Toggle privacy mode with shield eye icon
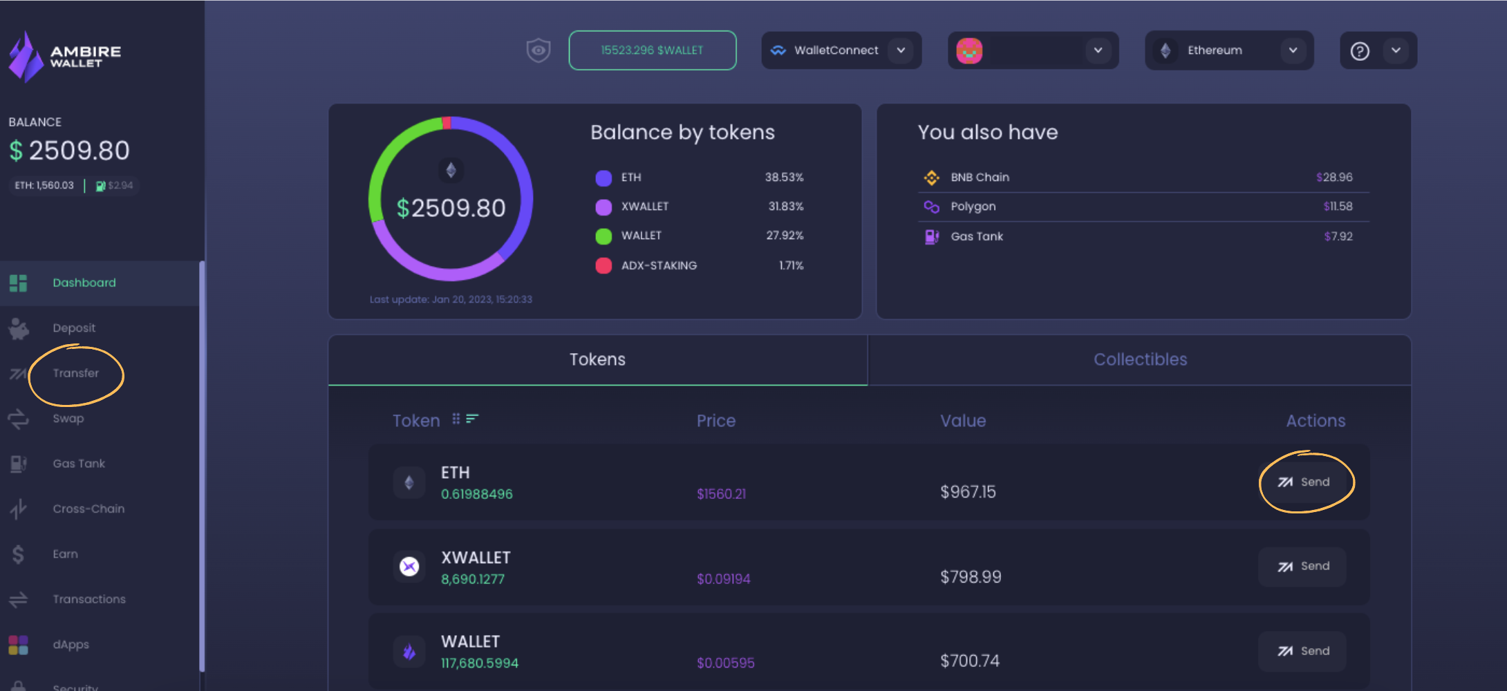This screenshot has height=691, width=1507. coord(539,50)
